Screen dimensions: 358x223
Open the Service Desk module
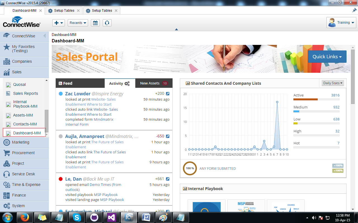click(24, 174)
